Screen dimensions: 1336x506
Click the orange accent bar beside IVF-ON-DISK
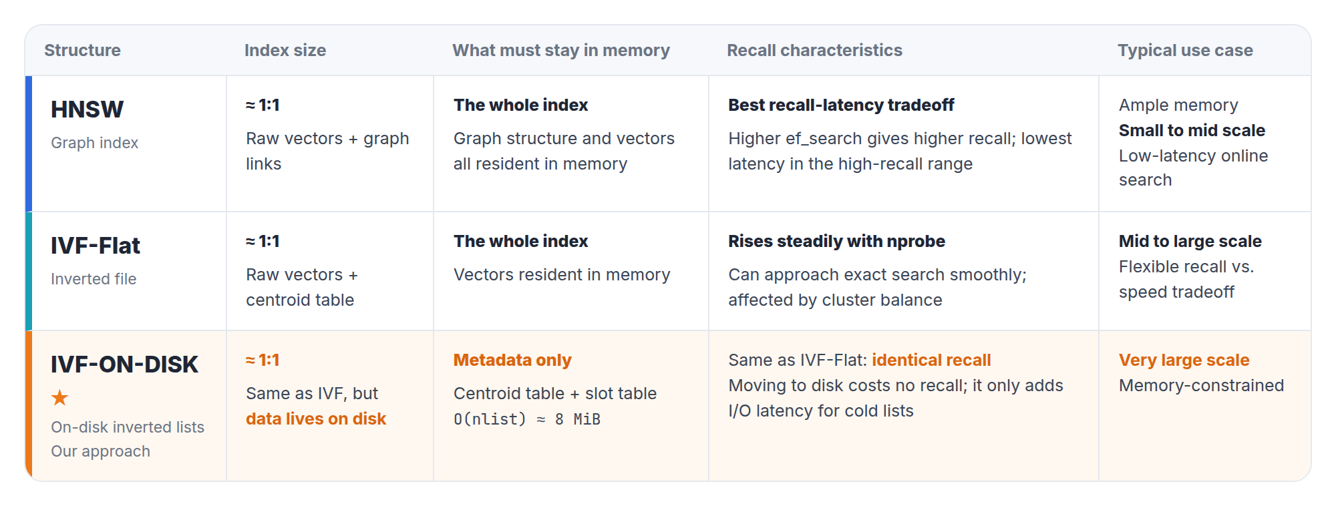point(29,406)
